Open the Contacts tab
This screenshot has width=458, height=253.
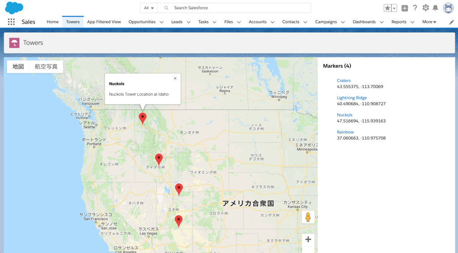click(291, 22)
